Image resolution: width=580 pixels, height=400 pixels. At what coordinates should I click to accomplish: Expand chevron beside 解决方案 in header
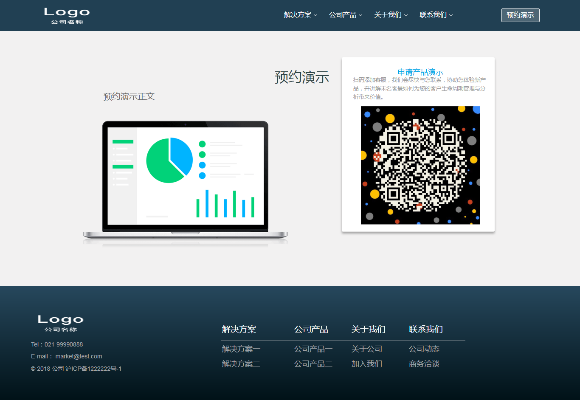click(315, 15)
